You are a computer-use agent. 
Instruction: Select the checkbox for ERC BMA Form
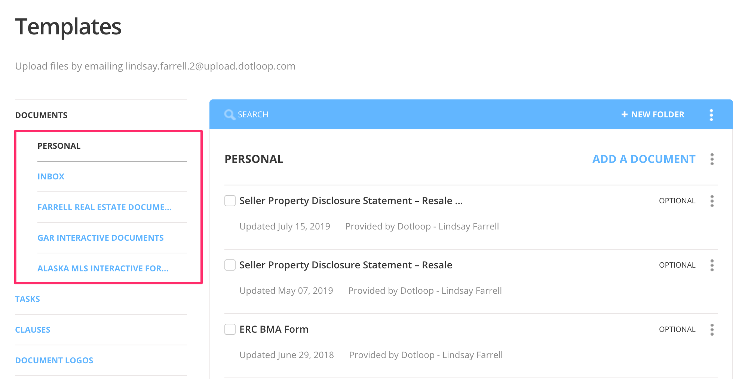click(230, 329)
